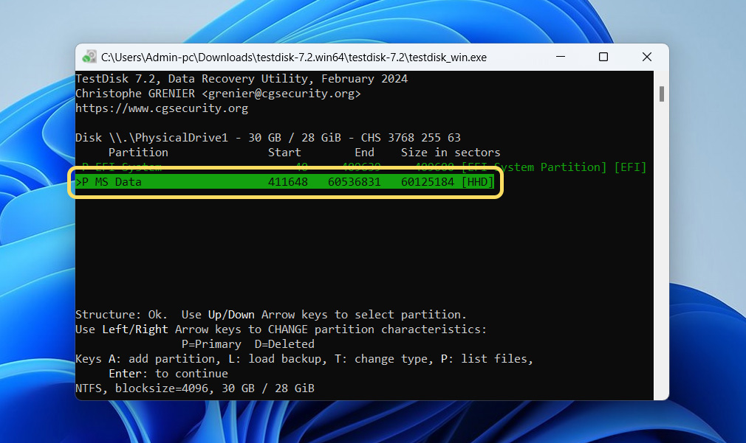Click the 'End' column header
The image size is (746, 443).
pyautogui.click(x=364, y=153)
